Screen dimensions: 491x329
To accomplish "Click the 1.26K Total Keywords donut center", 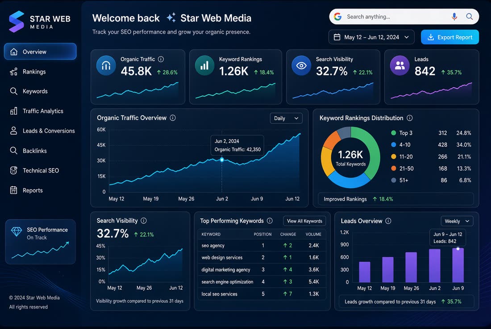I will click(350, 158).
